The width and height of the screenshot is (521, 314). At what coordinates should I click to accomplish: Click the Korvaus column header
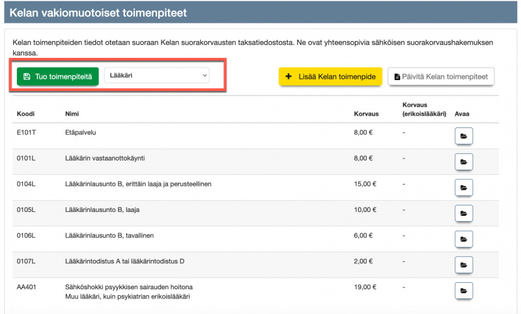366,114
